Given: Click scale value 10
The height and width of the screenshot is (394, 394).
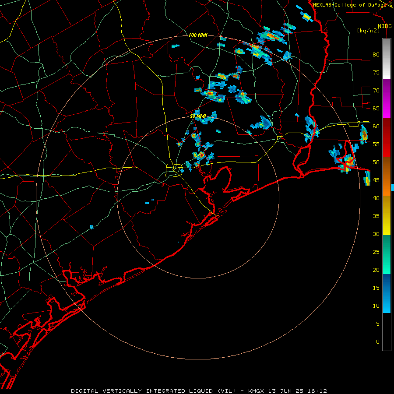Looking at the screenshot, I should [376, 306].
